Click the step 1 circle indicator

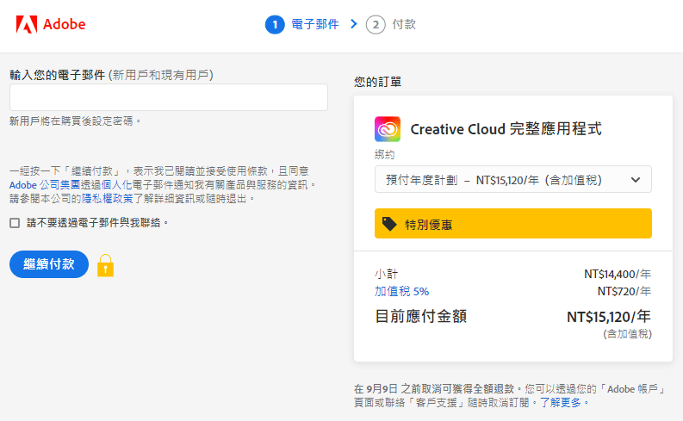point(275,24)
